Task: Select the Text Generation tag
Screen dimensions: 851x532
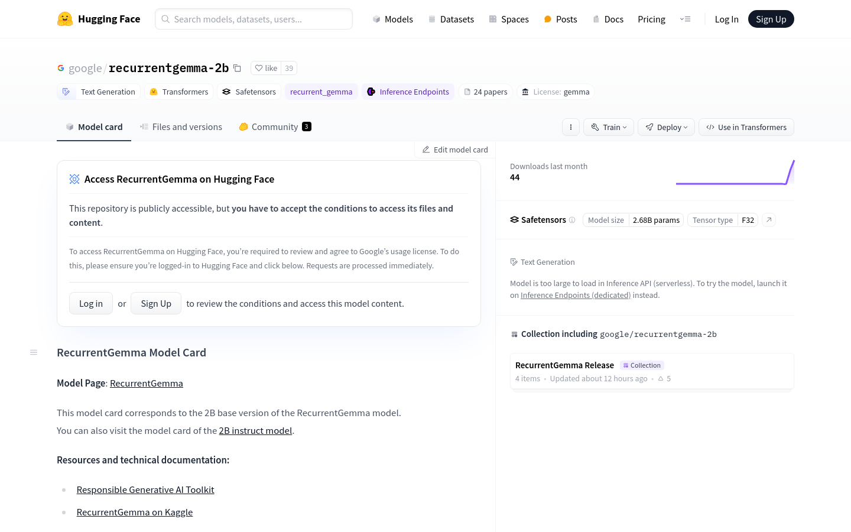Action: [x=99, y=92]
